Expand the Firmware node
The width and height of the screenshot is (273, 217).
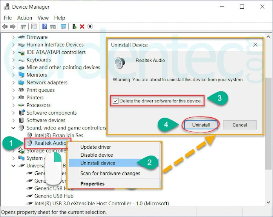(13, 37)
